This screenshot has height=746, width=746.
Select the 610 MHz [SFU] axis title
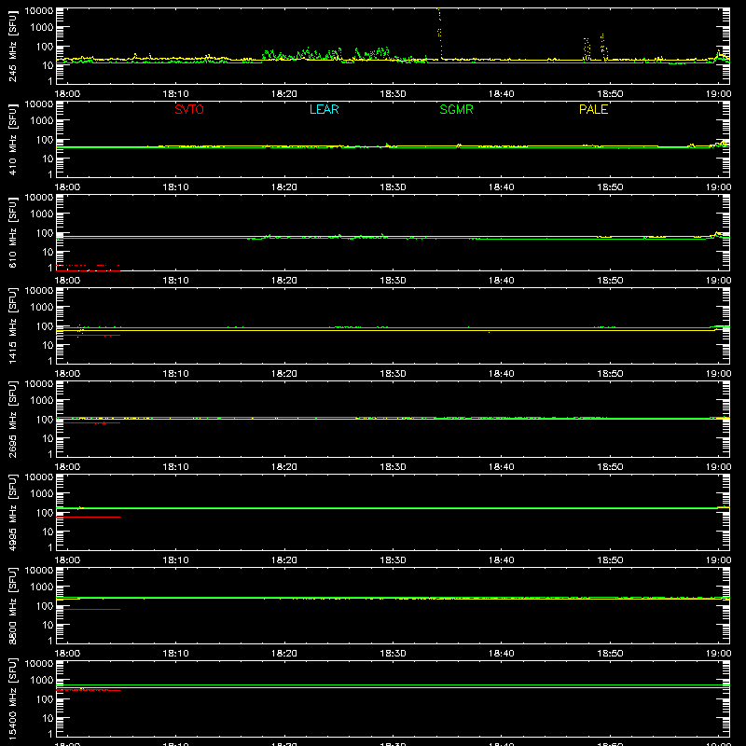[12, 233]
